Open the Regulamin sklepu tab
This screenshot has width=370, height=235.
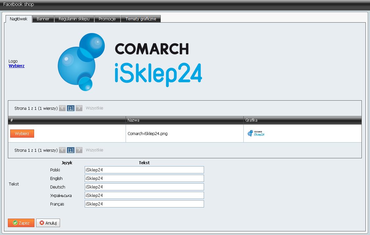[74, 19]
